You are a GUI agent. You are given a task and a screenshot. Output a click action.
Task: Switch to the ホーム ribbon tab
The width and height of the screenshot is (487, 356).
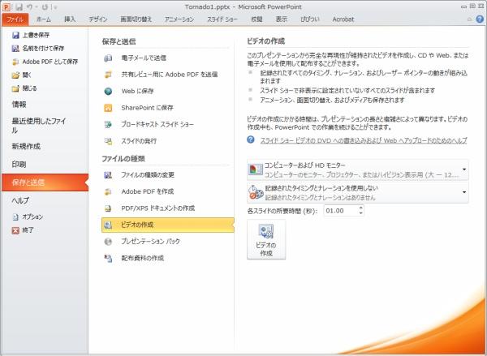click(44, 19)
